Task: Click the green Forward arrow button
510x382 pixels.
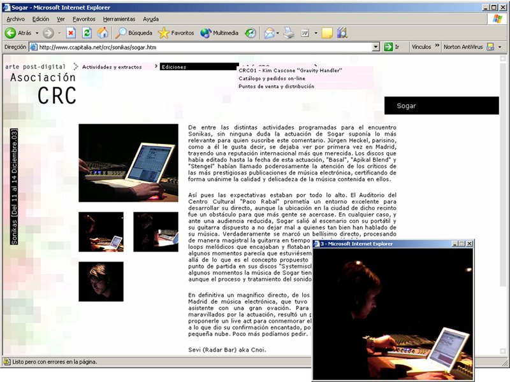Action: 48,33
